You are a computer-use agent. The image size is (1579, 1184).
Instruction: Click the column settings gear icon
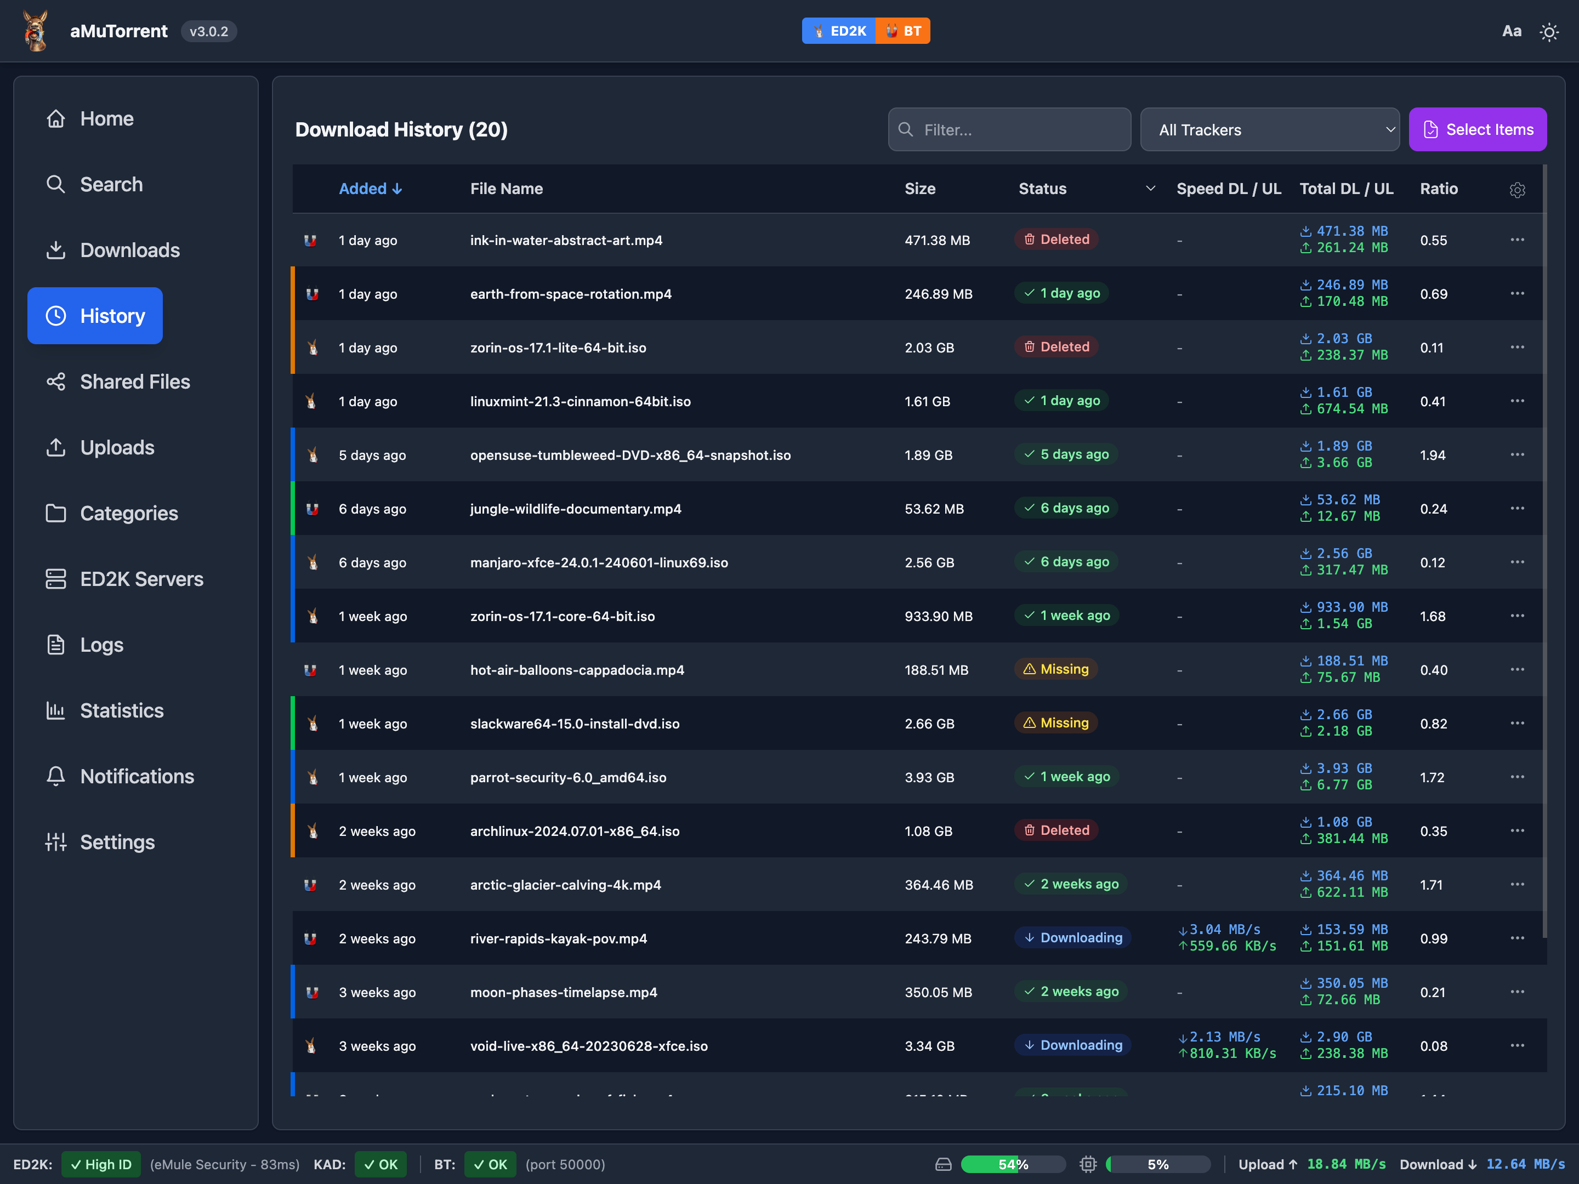coord(1517,189)
